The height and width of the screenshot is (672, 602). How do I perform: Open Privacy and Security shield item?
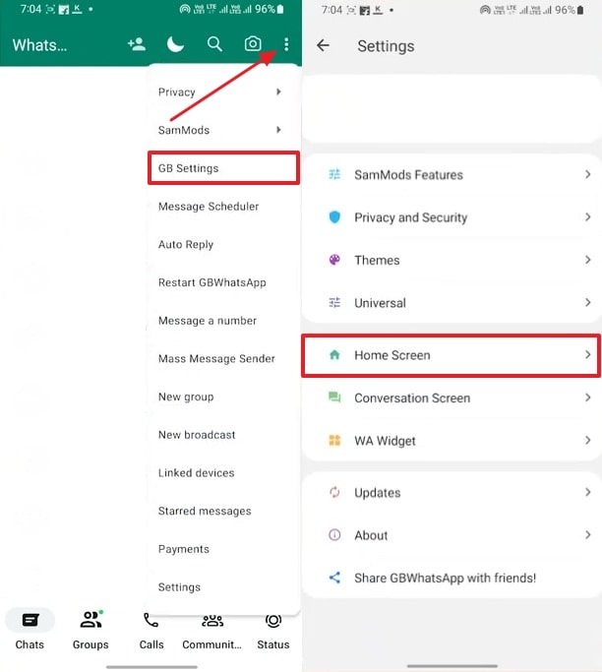click(451, 217)
